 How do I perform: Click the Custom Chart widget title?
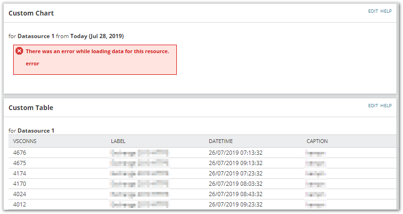click(x=31, y=13)
